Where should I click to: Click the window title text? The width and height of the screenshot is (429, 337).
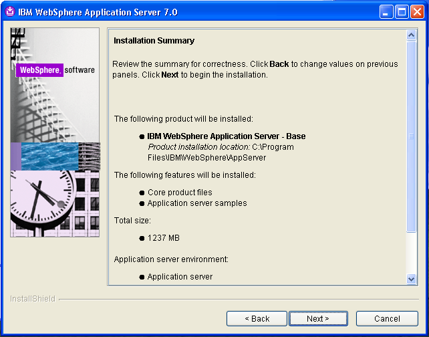click(x=98, y=12)
